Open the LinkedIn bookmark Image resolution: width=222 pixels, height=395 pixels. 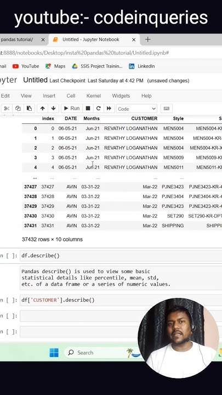[x=142, y=66]
